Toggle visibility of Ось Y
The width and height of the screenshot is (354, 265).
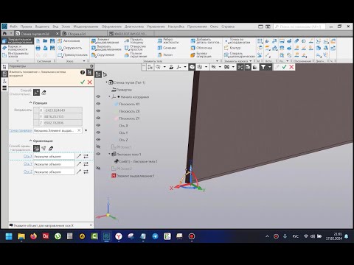[x=98, y=132]
